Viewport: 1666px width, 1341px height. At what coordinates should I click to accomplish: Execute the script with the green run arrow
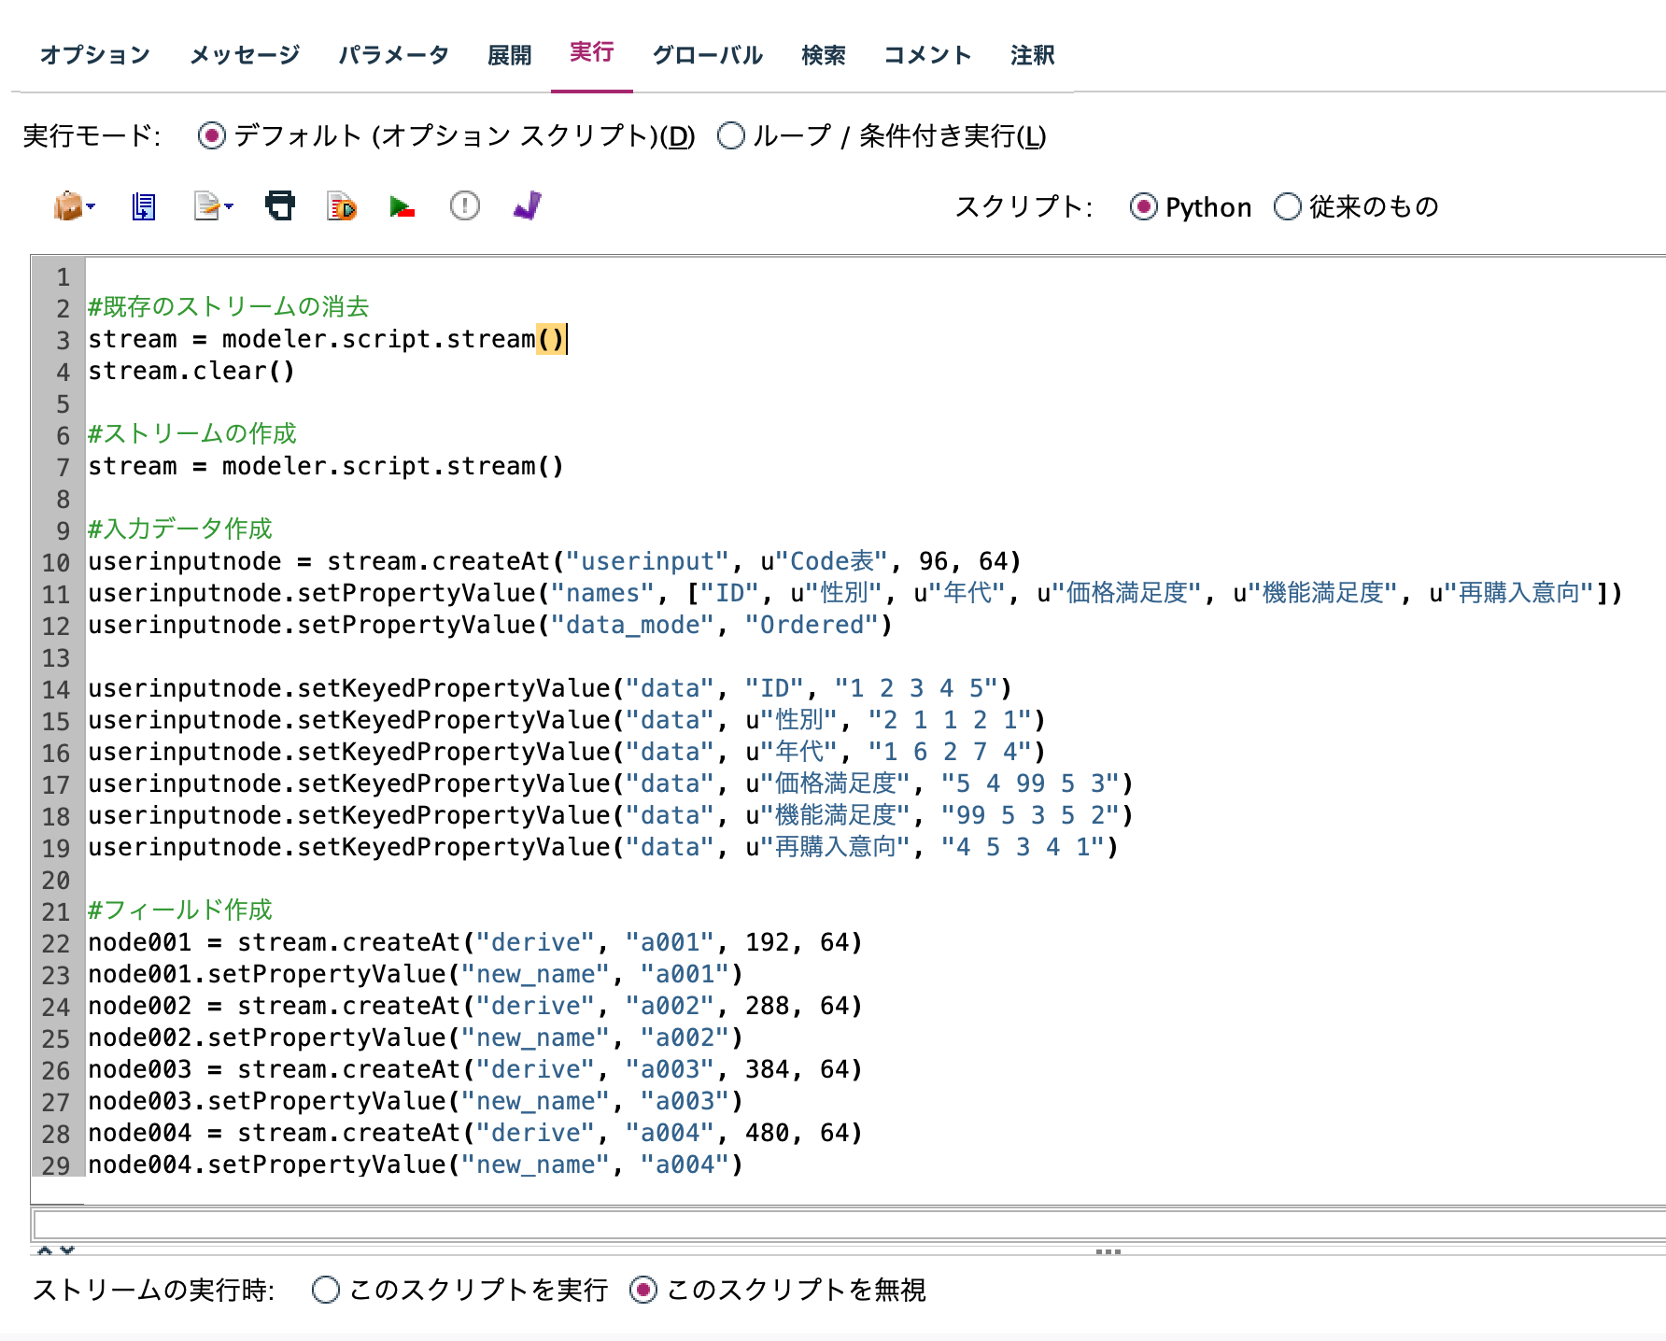402,206
